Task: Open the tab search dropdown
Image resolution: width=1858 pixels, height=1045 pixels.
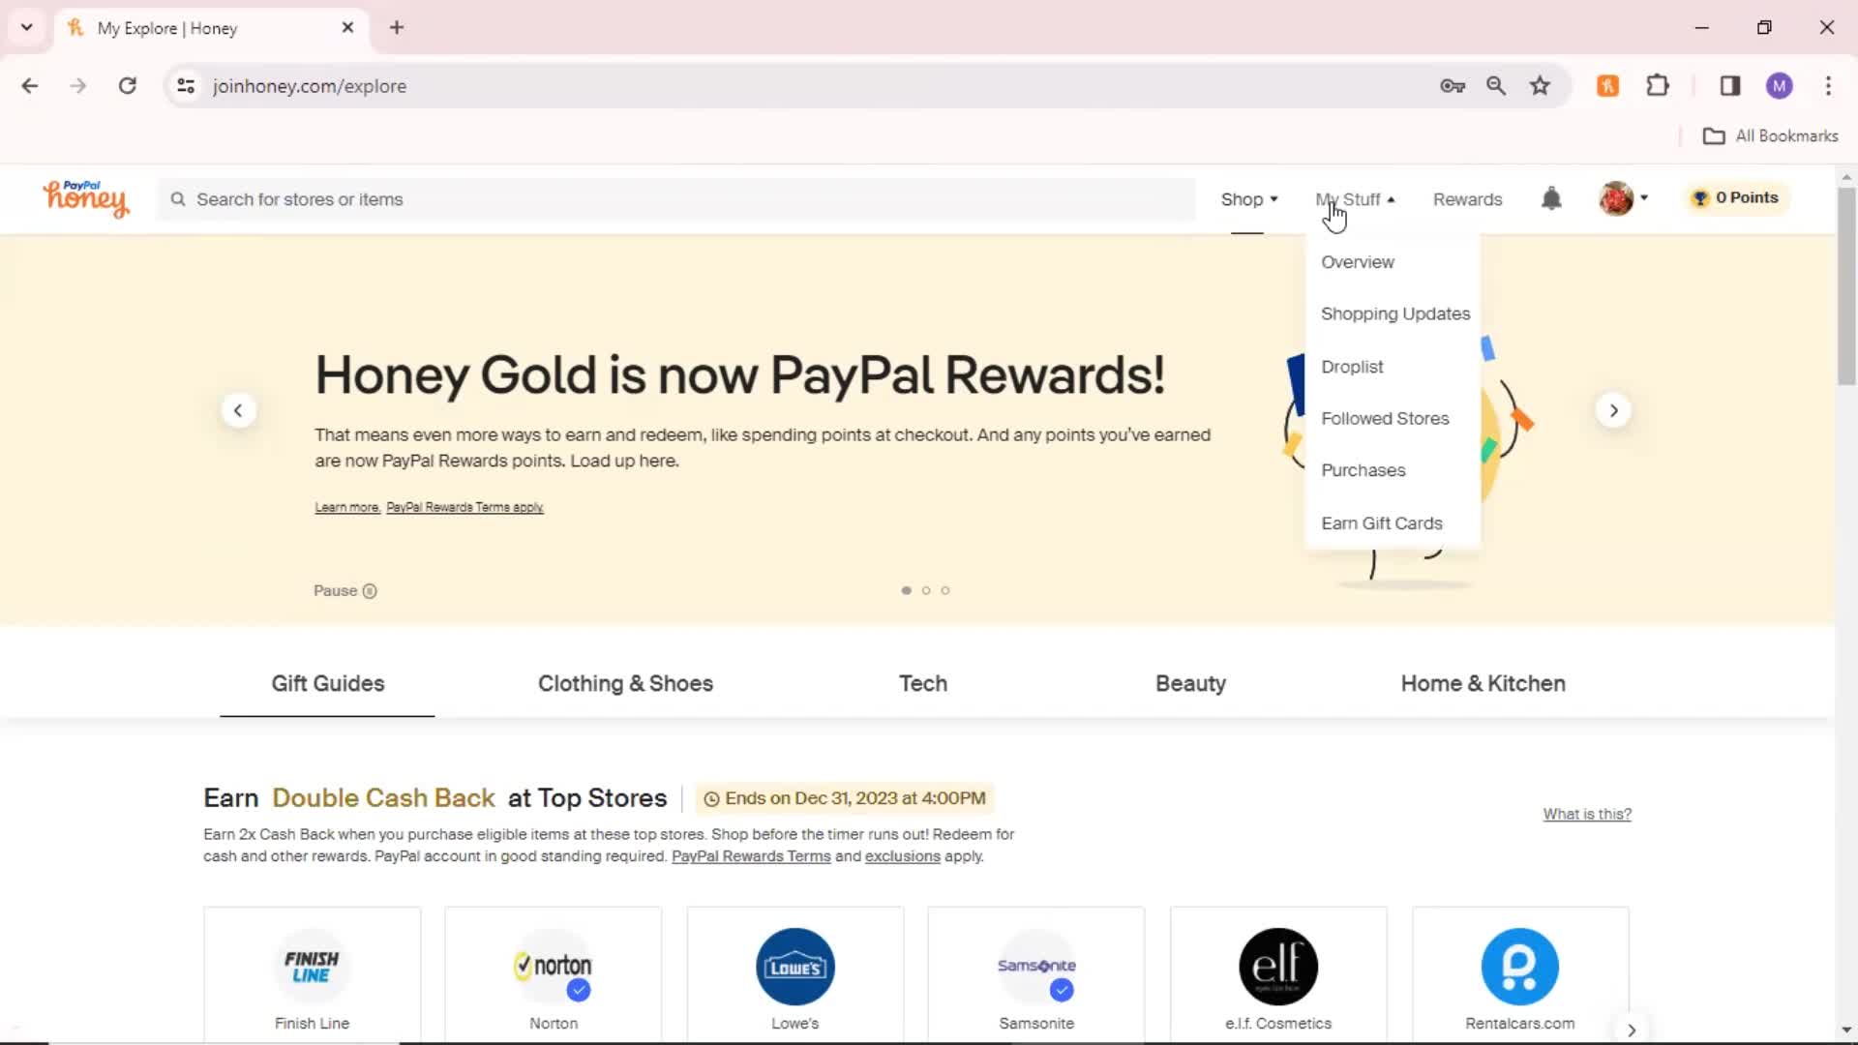Action: click(x=27, y=28)
